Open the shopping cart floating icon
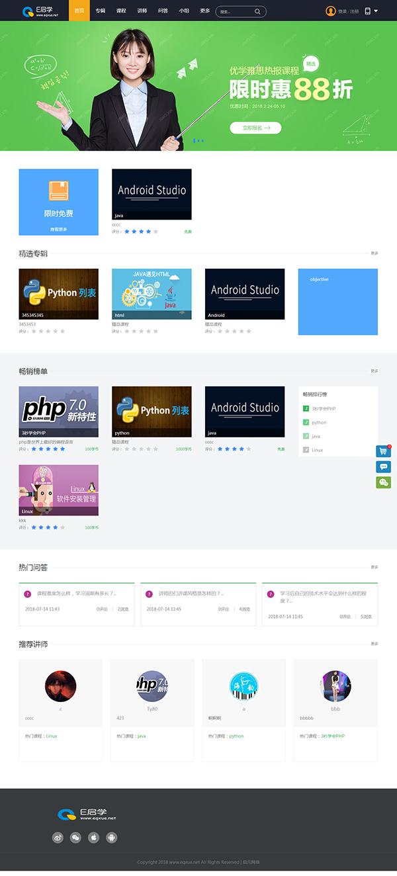 coord(383,451)
